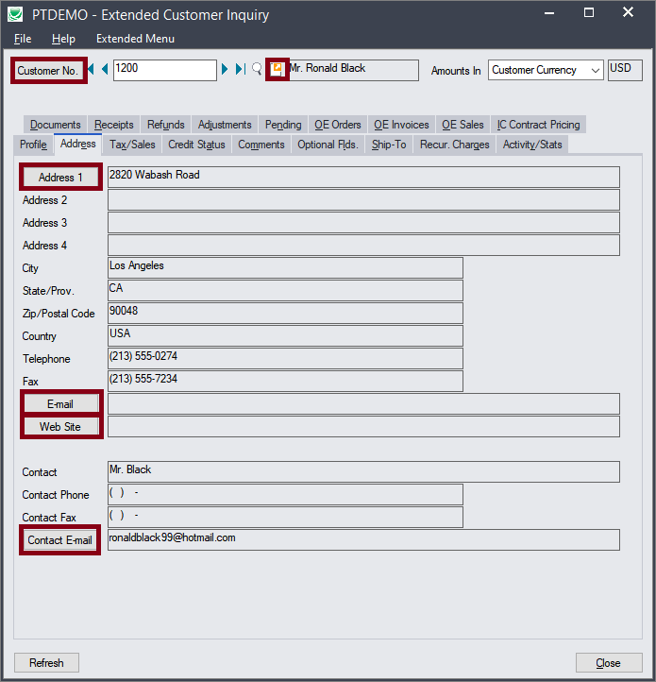Click the customer number input field
656x682 pixels.
coord(164,70)
